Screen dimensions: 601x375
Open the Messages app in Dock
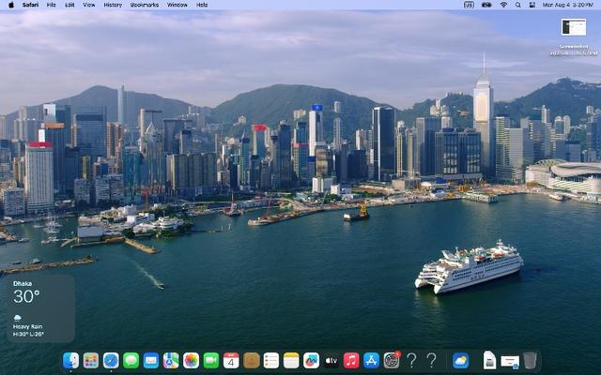pos(131,360)
